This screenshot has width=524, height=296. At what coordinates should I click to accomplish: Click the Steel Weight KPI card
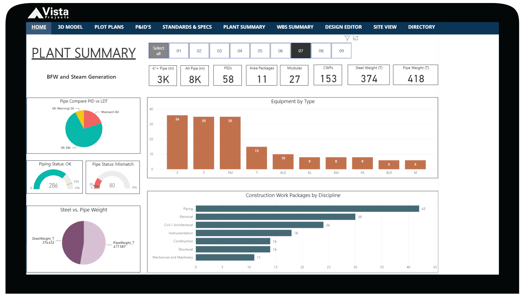click(x=368, y=75)
